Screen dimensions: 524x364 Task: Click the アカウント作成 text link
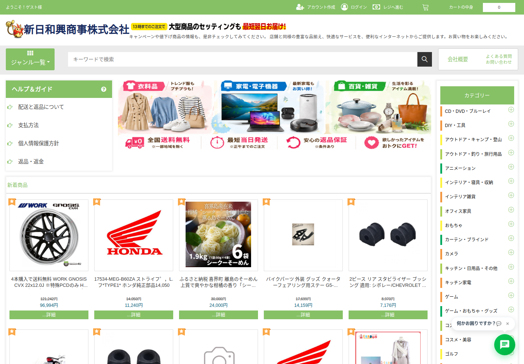pyautogui.click(x=321, y=7)
